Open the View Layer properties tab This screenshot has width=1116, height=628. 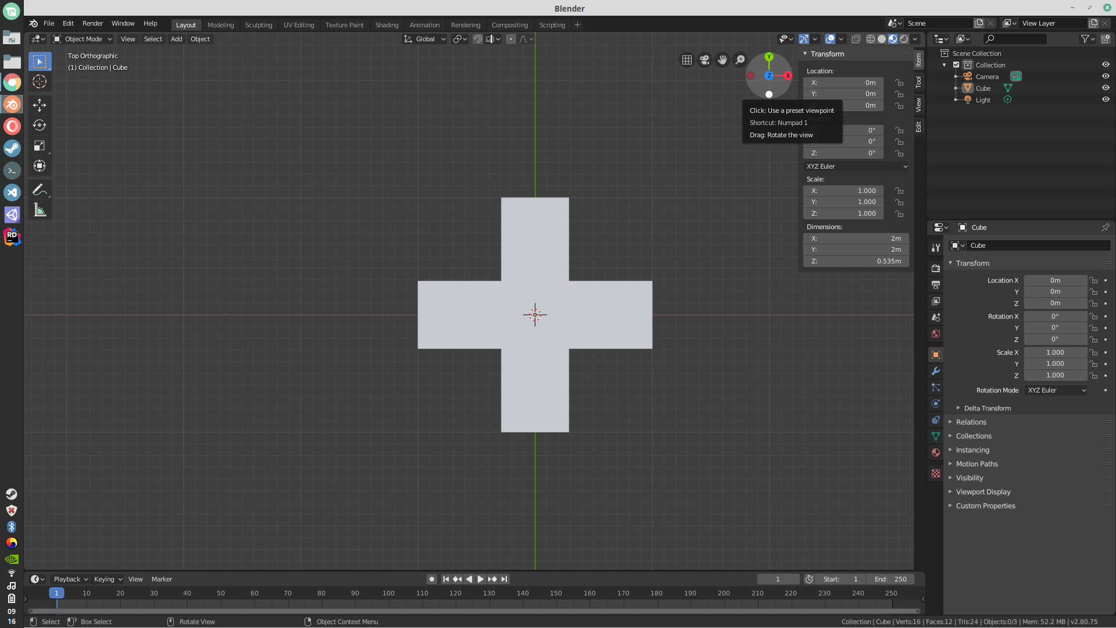point(935,301)
